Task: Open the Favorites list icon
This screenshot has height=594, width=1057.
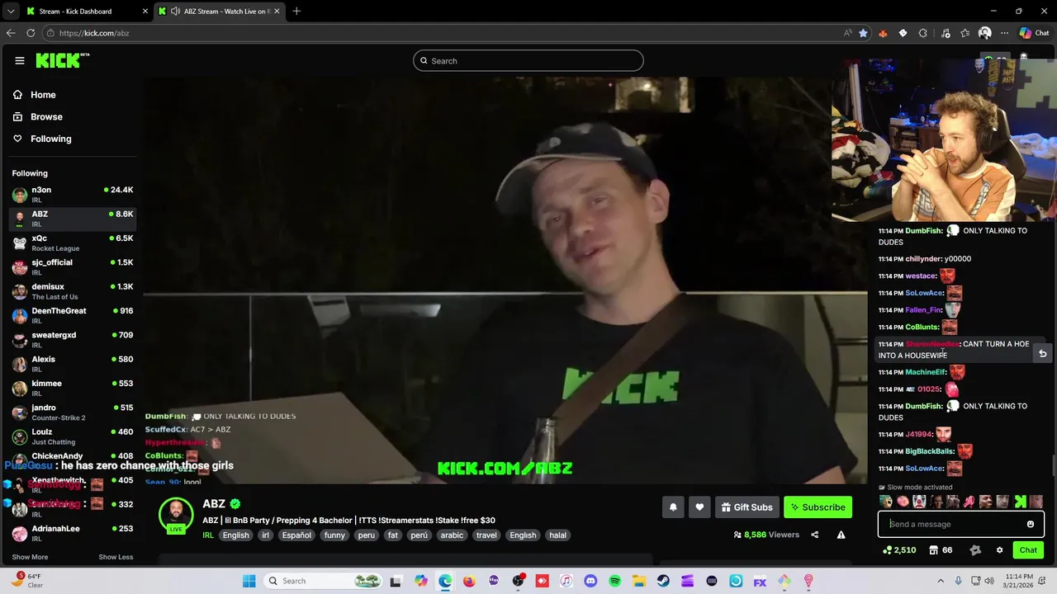Action: click(x=965, y=33)
